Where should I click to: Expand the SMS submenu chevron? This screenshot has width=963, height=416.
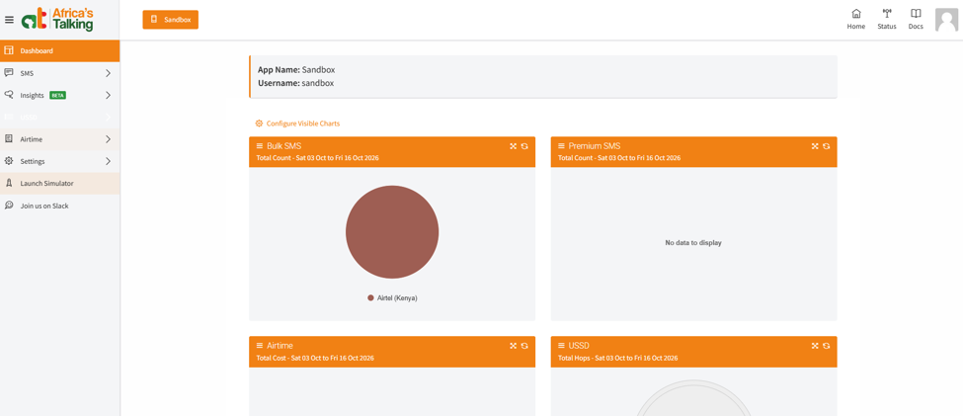tap(108, 73)
